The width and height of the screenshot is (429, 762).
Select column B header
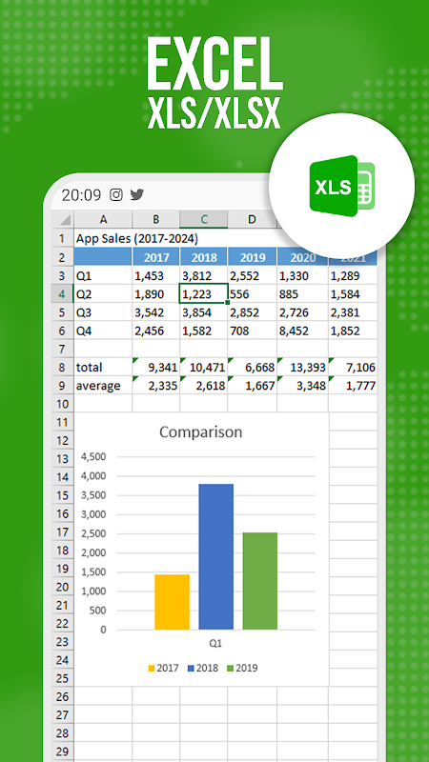pyautogui.click(x=155, y=220)
